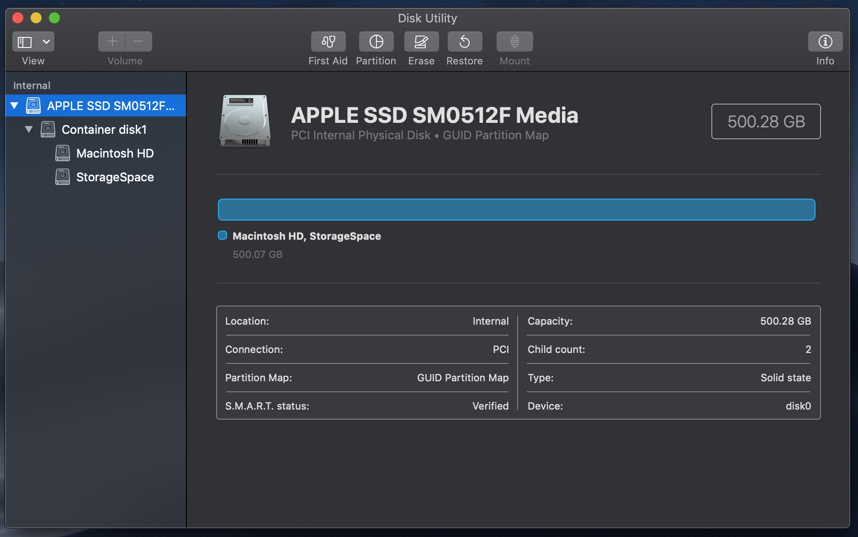858x537 pixels.
Task: Click the add volume plus button
Action: 112,42
